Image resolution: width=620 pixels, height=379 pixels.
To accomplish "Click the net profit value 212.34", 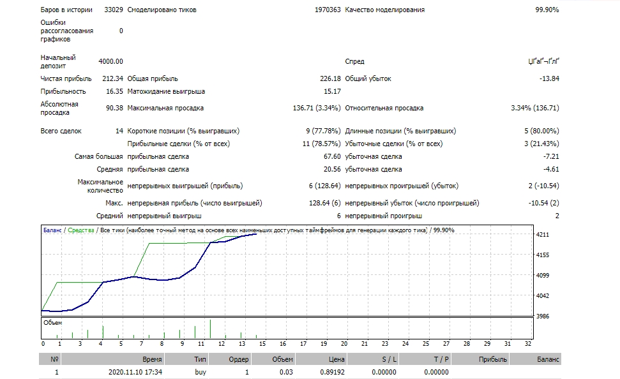I will coord(112,78).
